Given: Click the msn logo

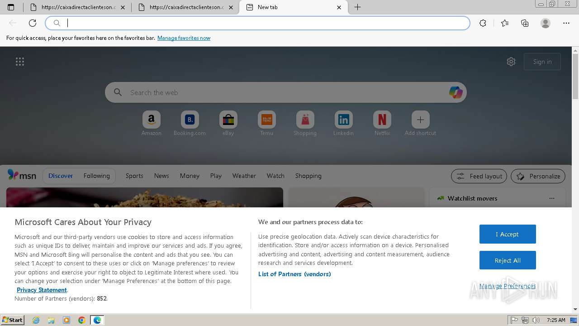Looking at the screenshot, I should 22,175.
